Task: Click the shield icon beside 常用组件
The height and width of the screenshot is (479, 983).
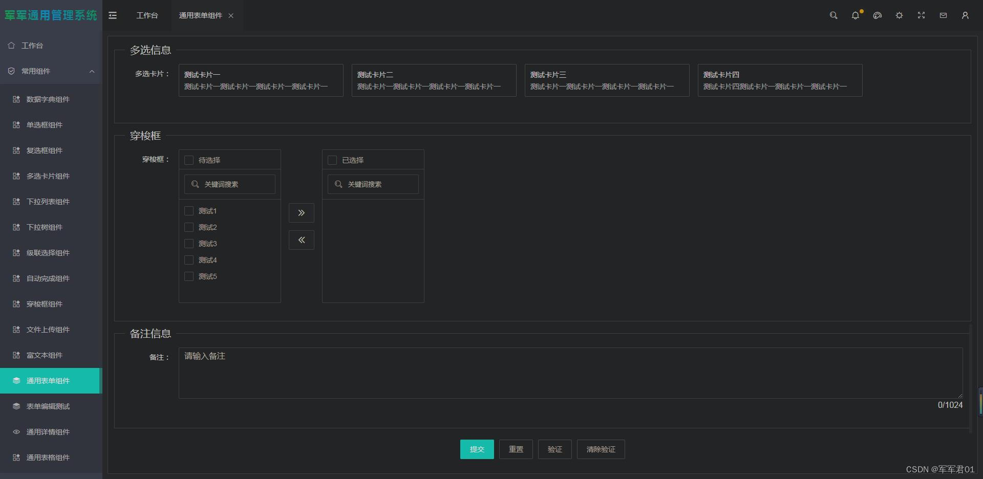Action: point(11,71)
